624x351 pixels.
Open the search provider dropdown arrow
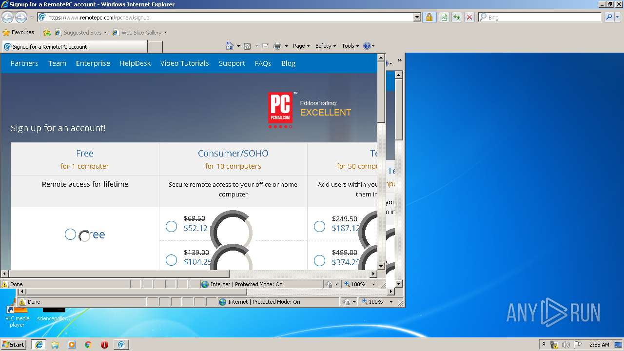coord(618,17)
